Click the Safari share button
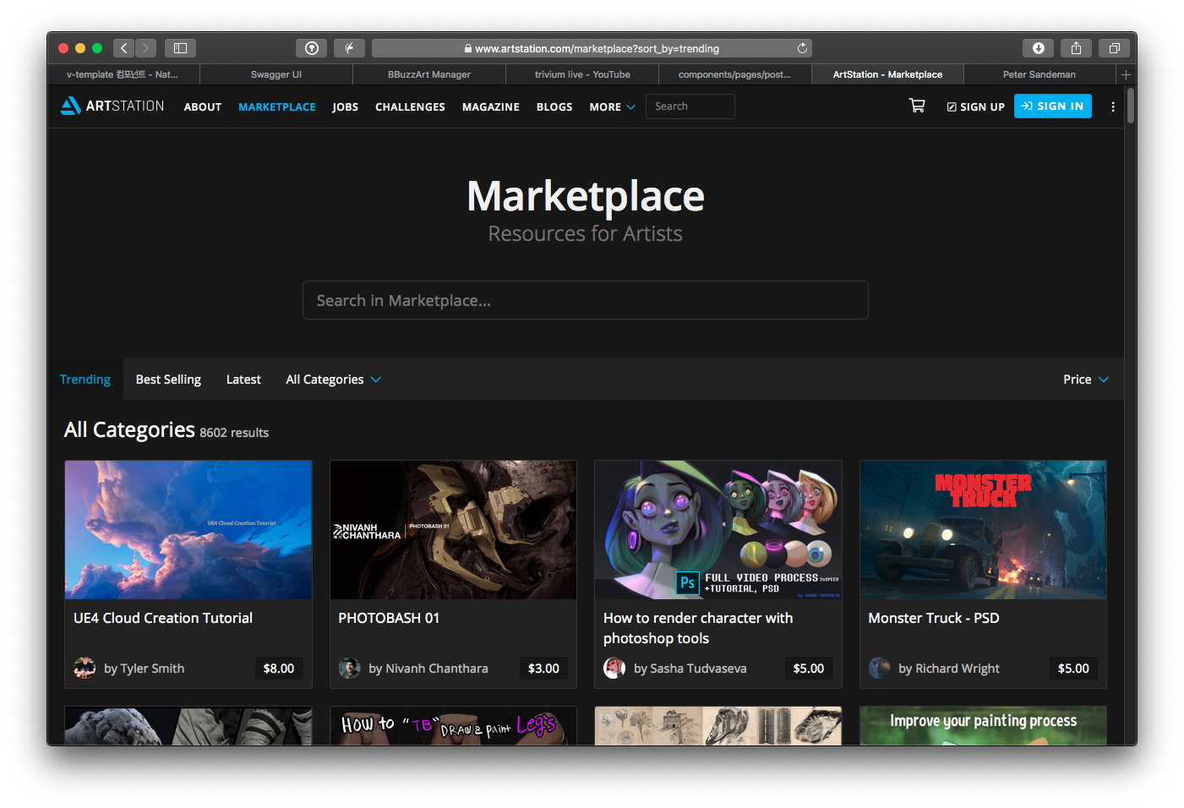This screenshot has width=1184, height=808. tap(1076, 48)
